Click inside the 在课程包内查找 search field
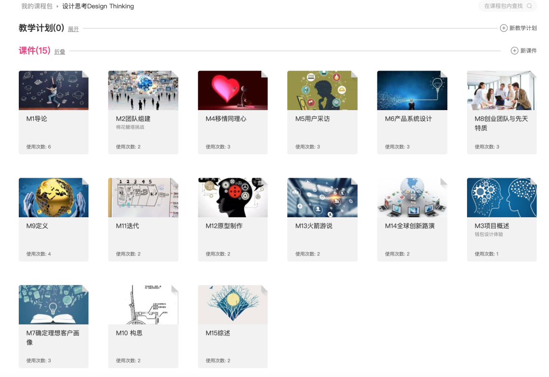Image resolution: width=549 pixels, height=377 pixels. (x=504, y=6)
